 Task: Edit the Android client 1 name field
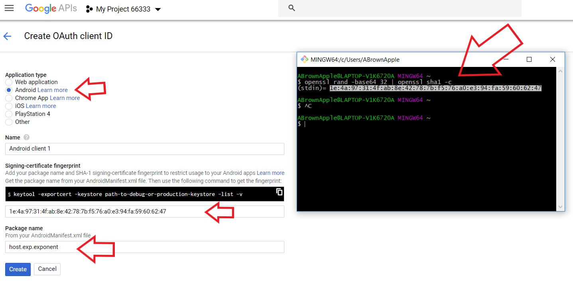point(145,149)
